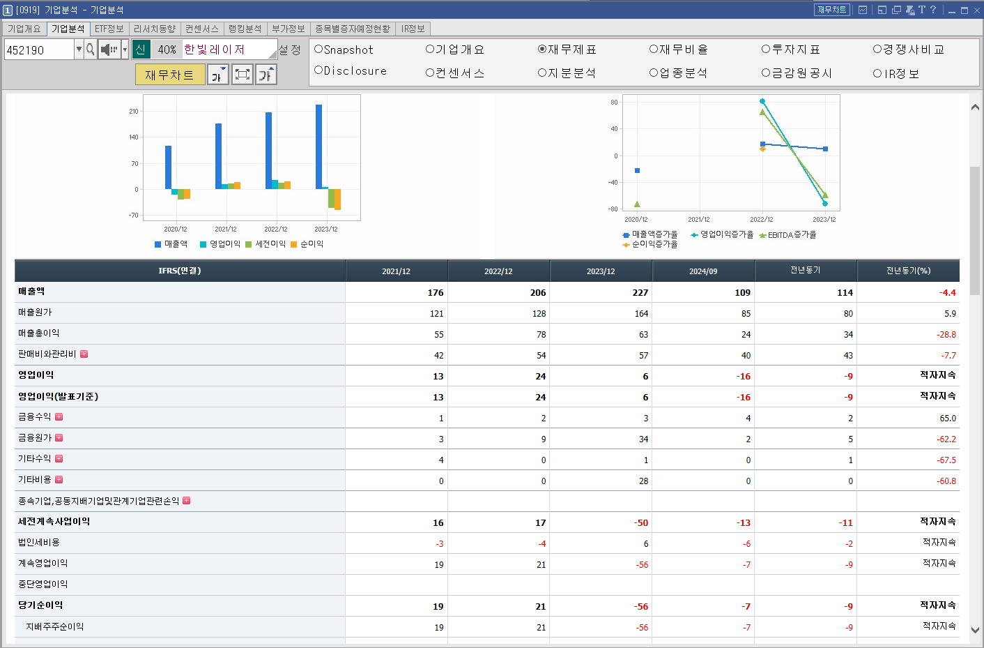The image size is (984, 648).
Task: Open the chart icon in title bar
Action: click(863, 10)
